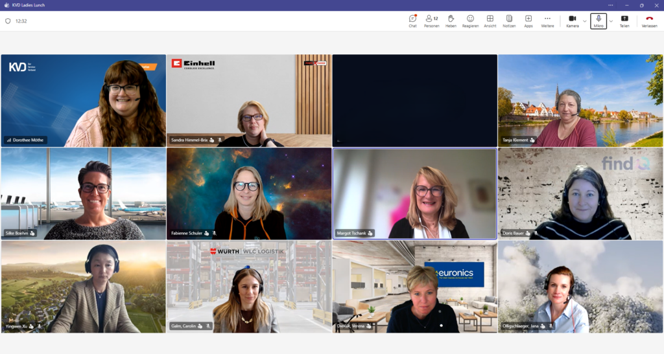Expand Mikro audio options arrow

pyautogui.click(x=611, y=21)
